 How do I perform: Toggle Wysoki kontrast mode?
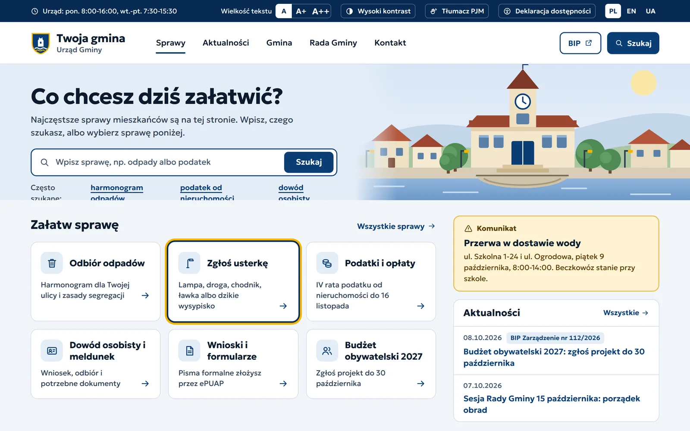click(x=378, y=11)
